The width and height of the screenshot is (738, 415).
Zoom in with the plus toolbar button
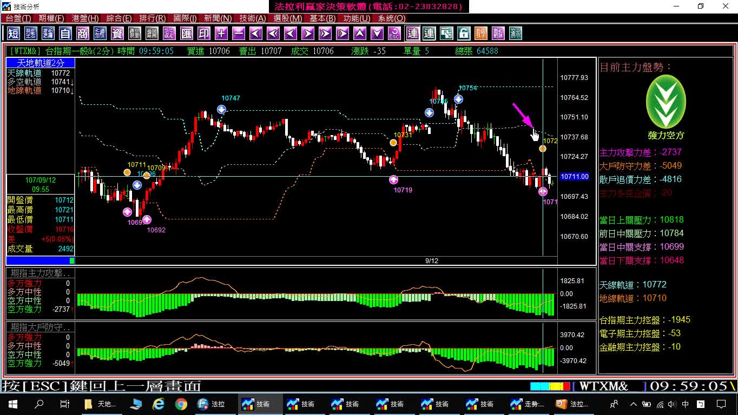[x=221, y=34]
